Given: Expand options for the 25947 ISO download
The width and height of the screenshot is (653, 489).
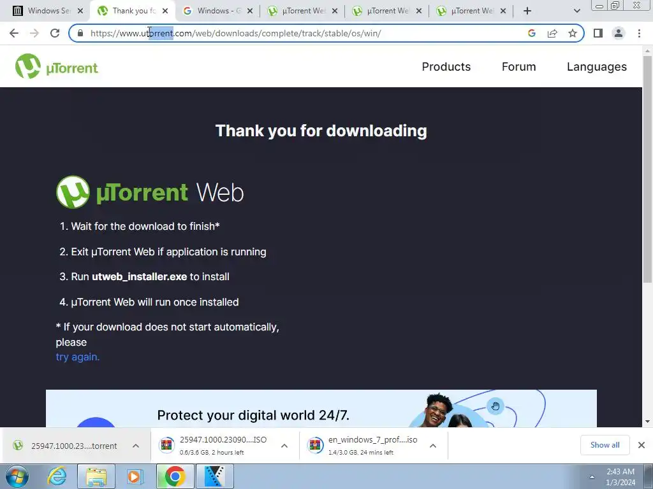Looking at the screenshot, I should (284, 446).
